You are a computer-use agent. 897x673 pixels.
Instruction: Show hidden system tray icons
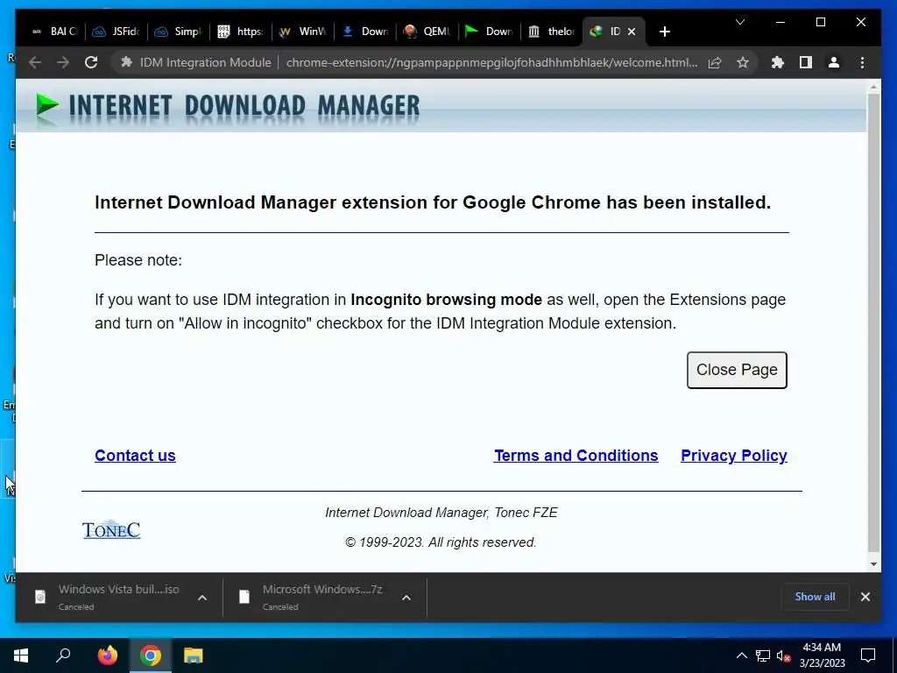pyautogui.click(x=741, y=655)
